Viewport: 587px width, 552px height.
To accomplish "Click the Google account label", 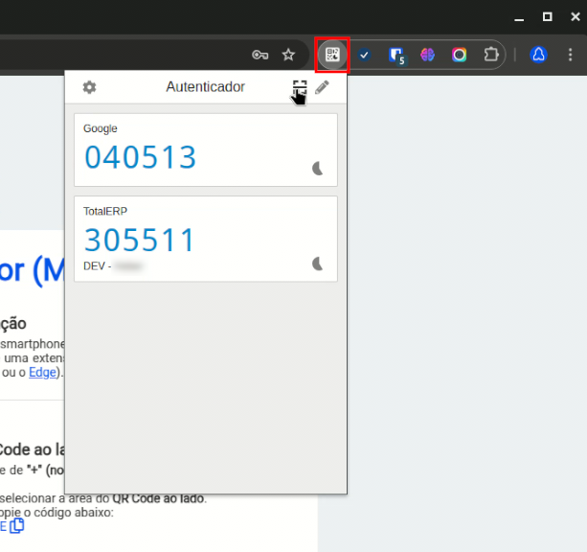I will [100, 128].
